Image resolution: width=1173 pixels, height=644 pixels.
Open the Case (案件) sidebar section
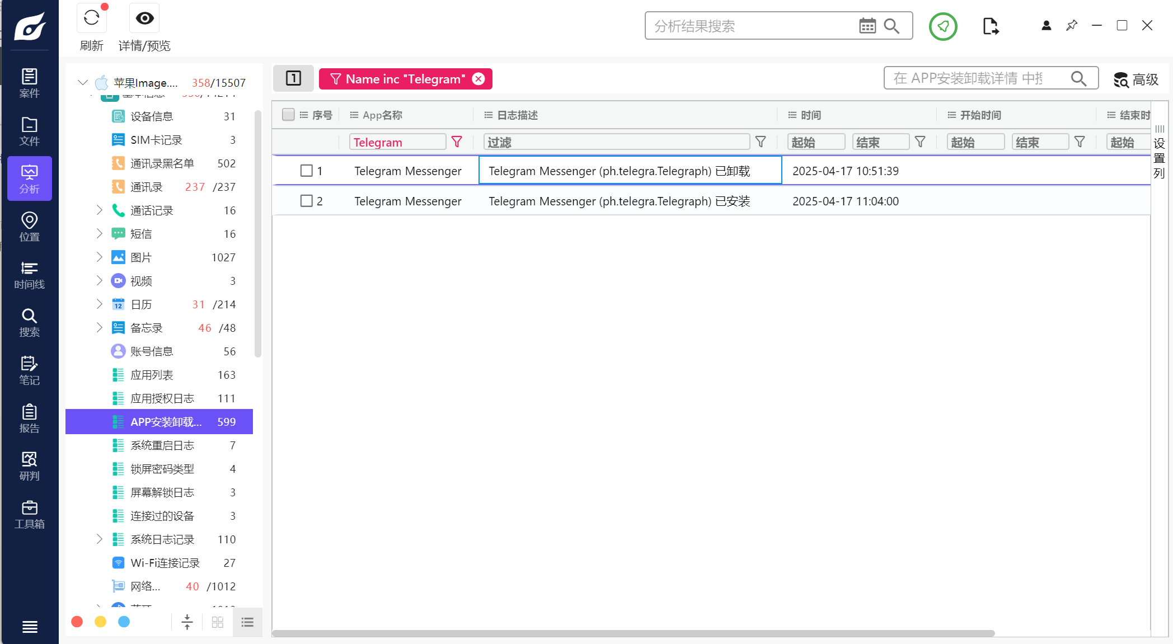(30, 83)
